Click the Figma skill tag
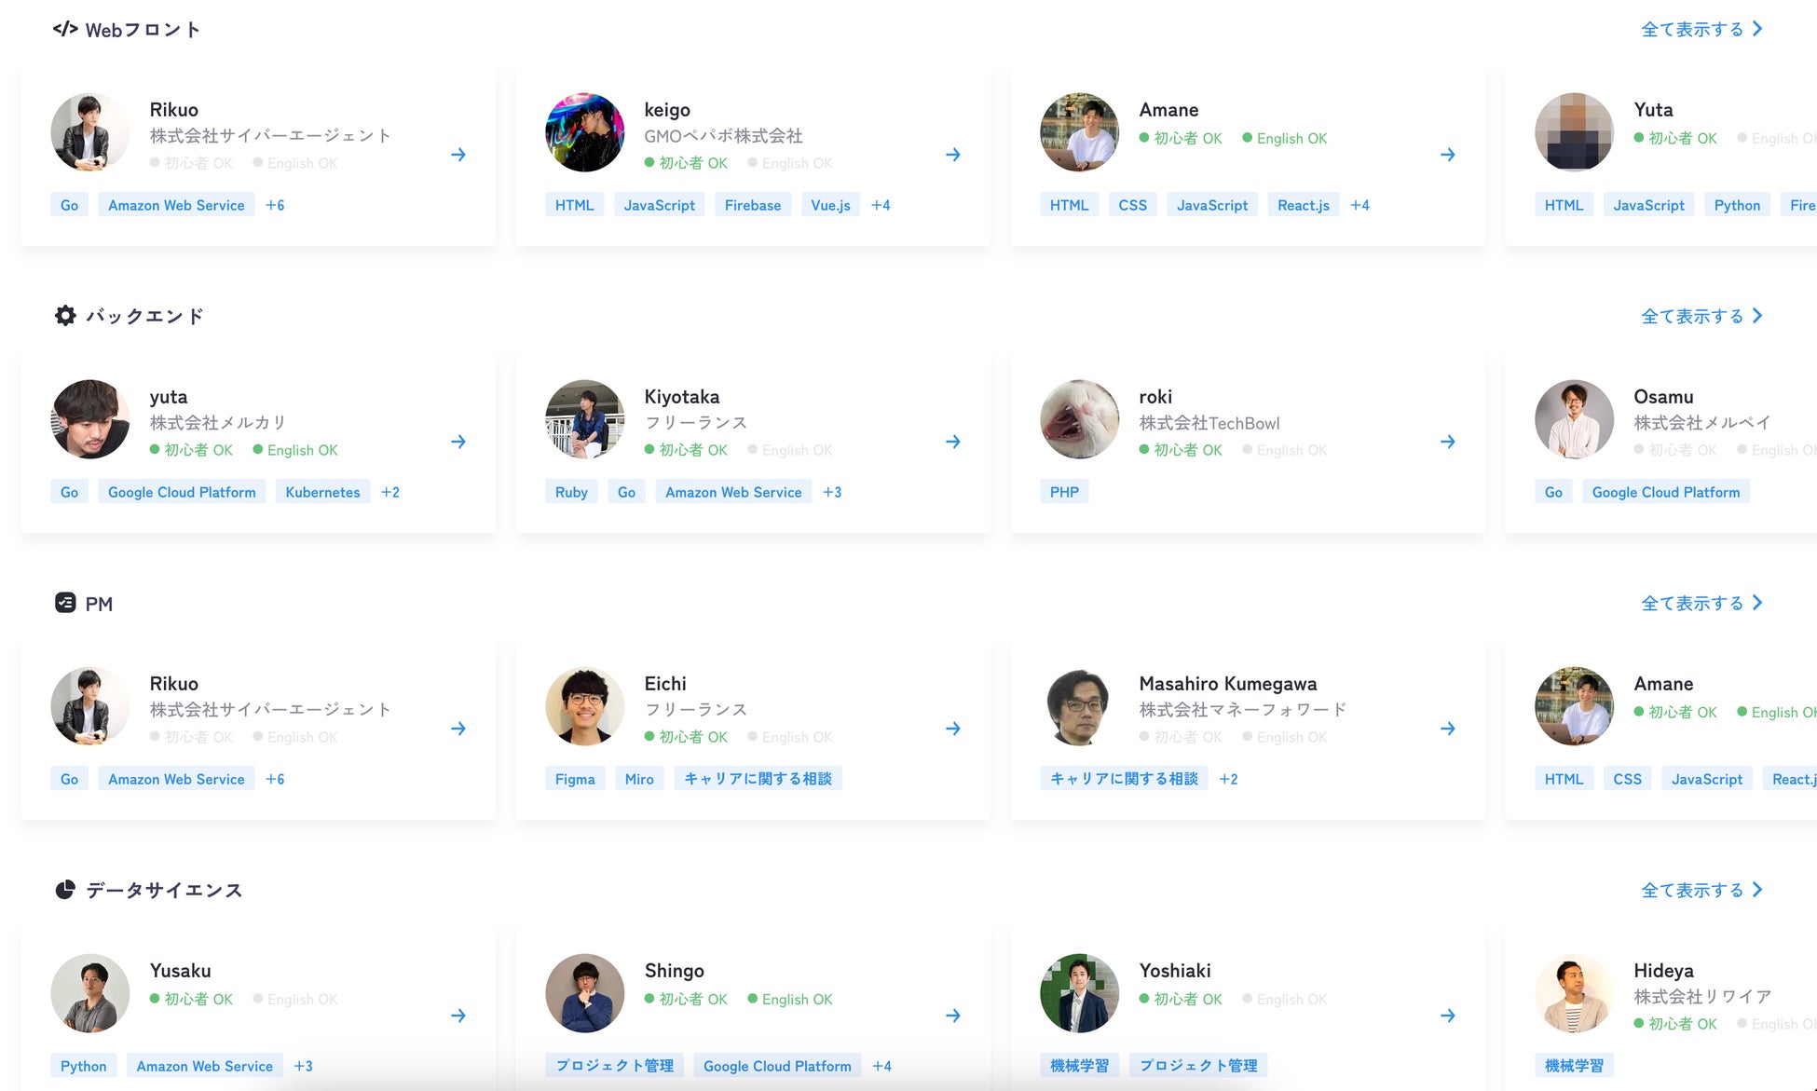 tap(574, 779)
